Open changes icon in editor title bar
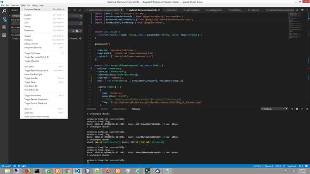 297,10
